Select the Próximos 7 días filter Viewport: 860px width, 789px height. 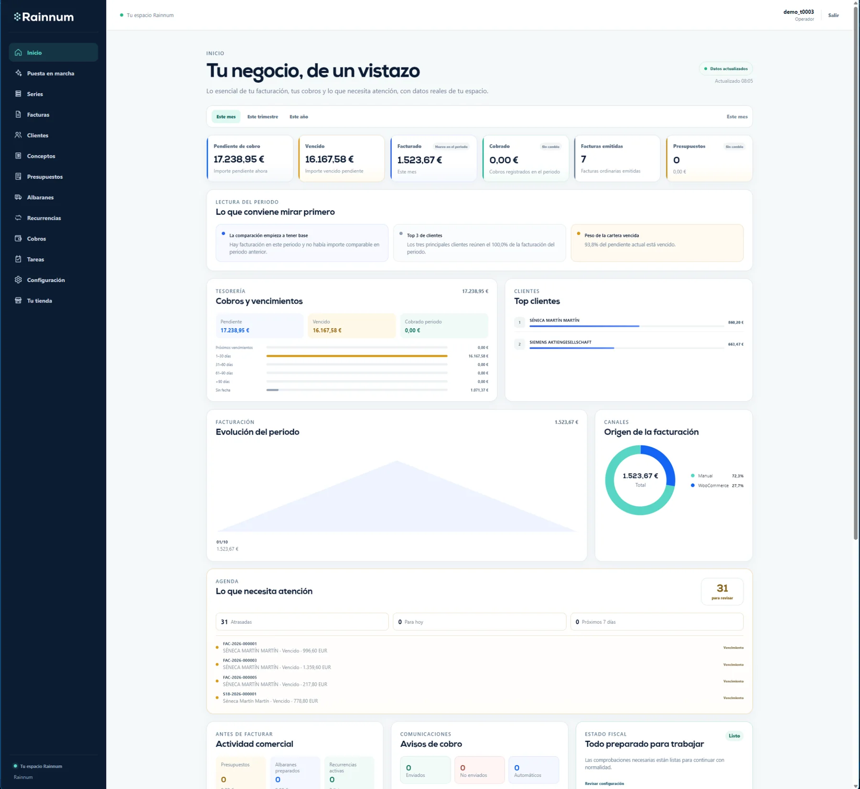click(657, 622)
